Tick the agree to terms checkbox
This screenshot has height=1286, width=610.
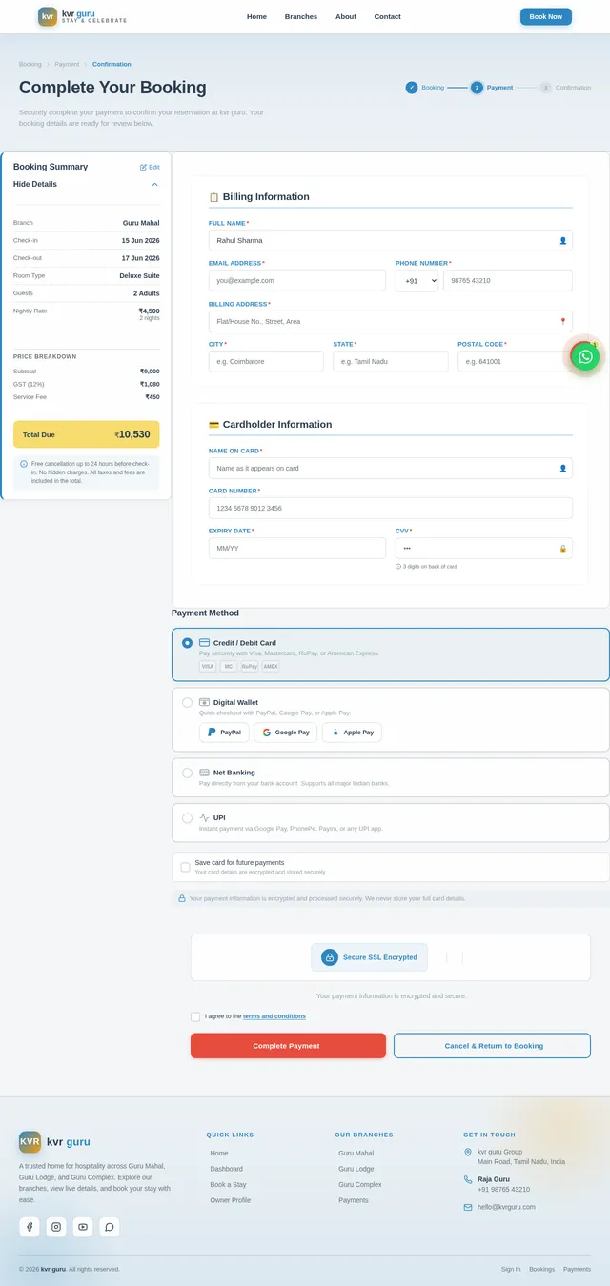pos(195,1017)
